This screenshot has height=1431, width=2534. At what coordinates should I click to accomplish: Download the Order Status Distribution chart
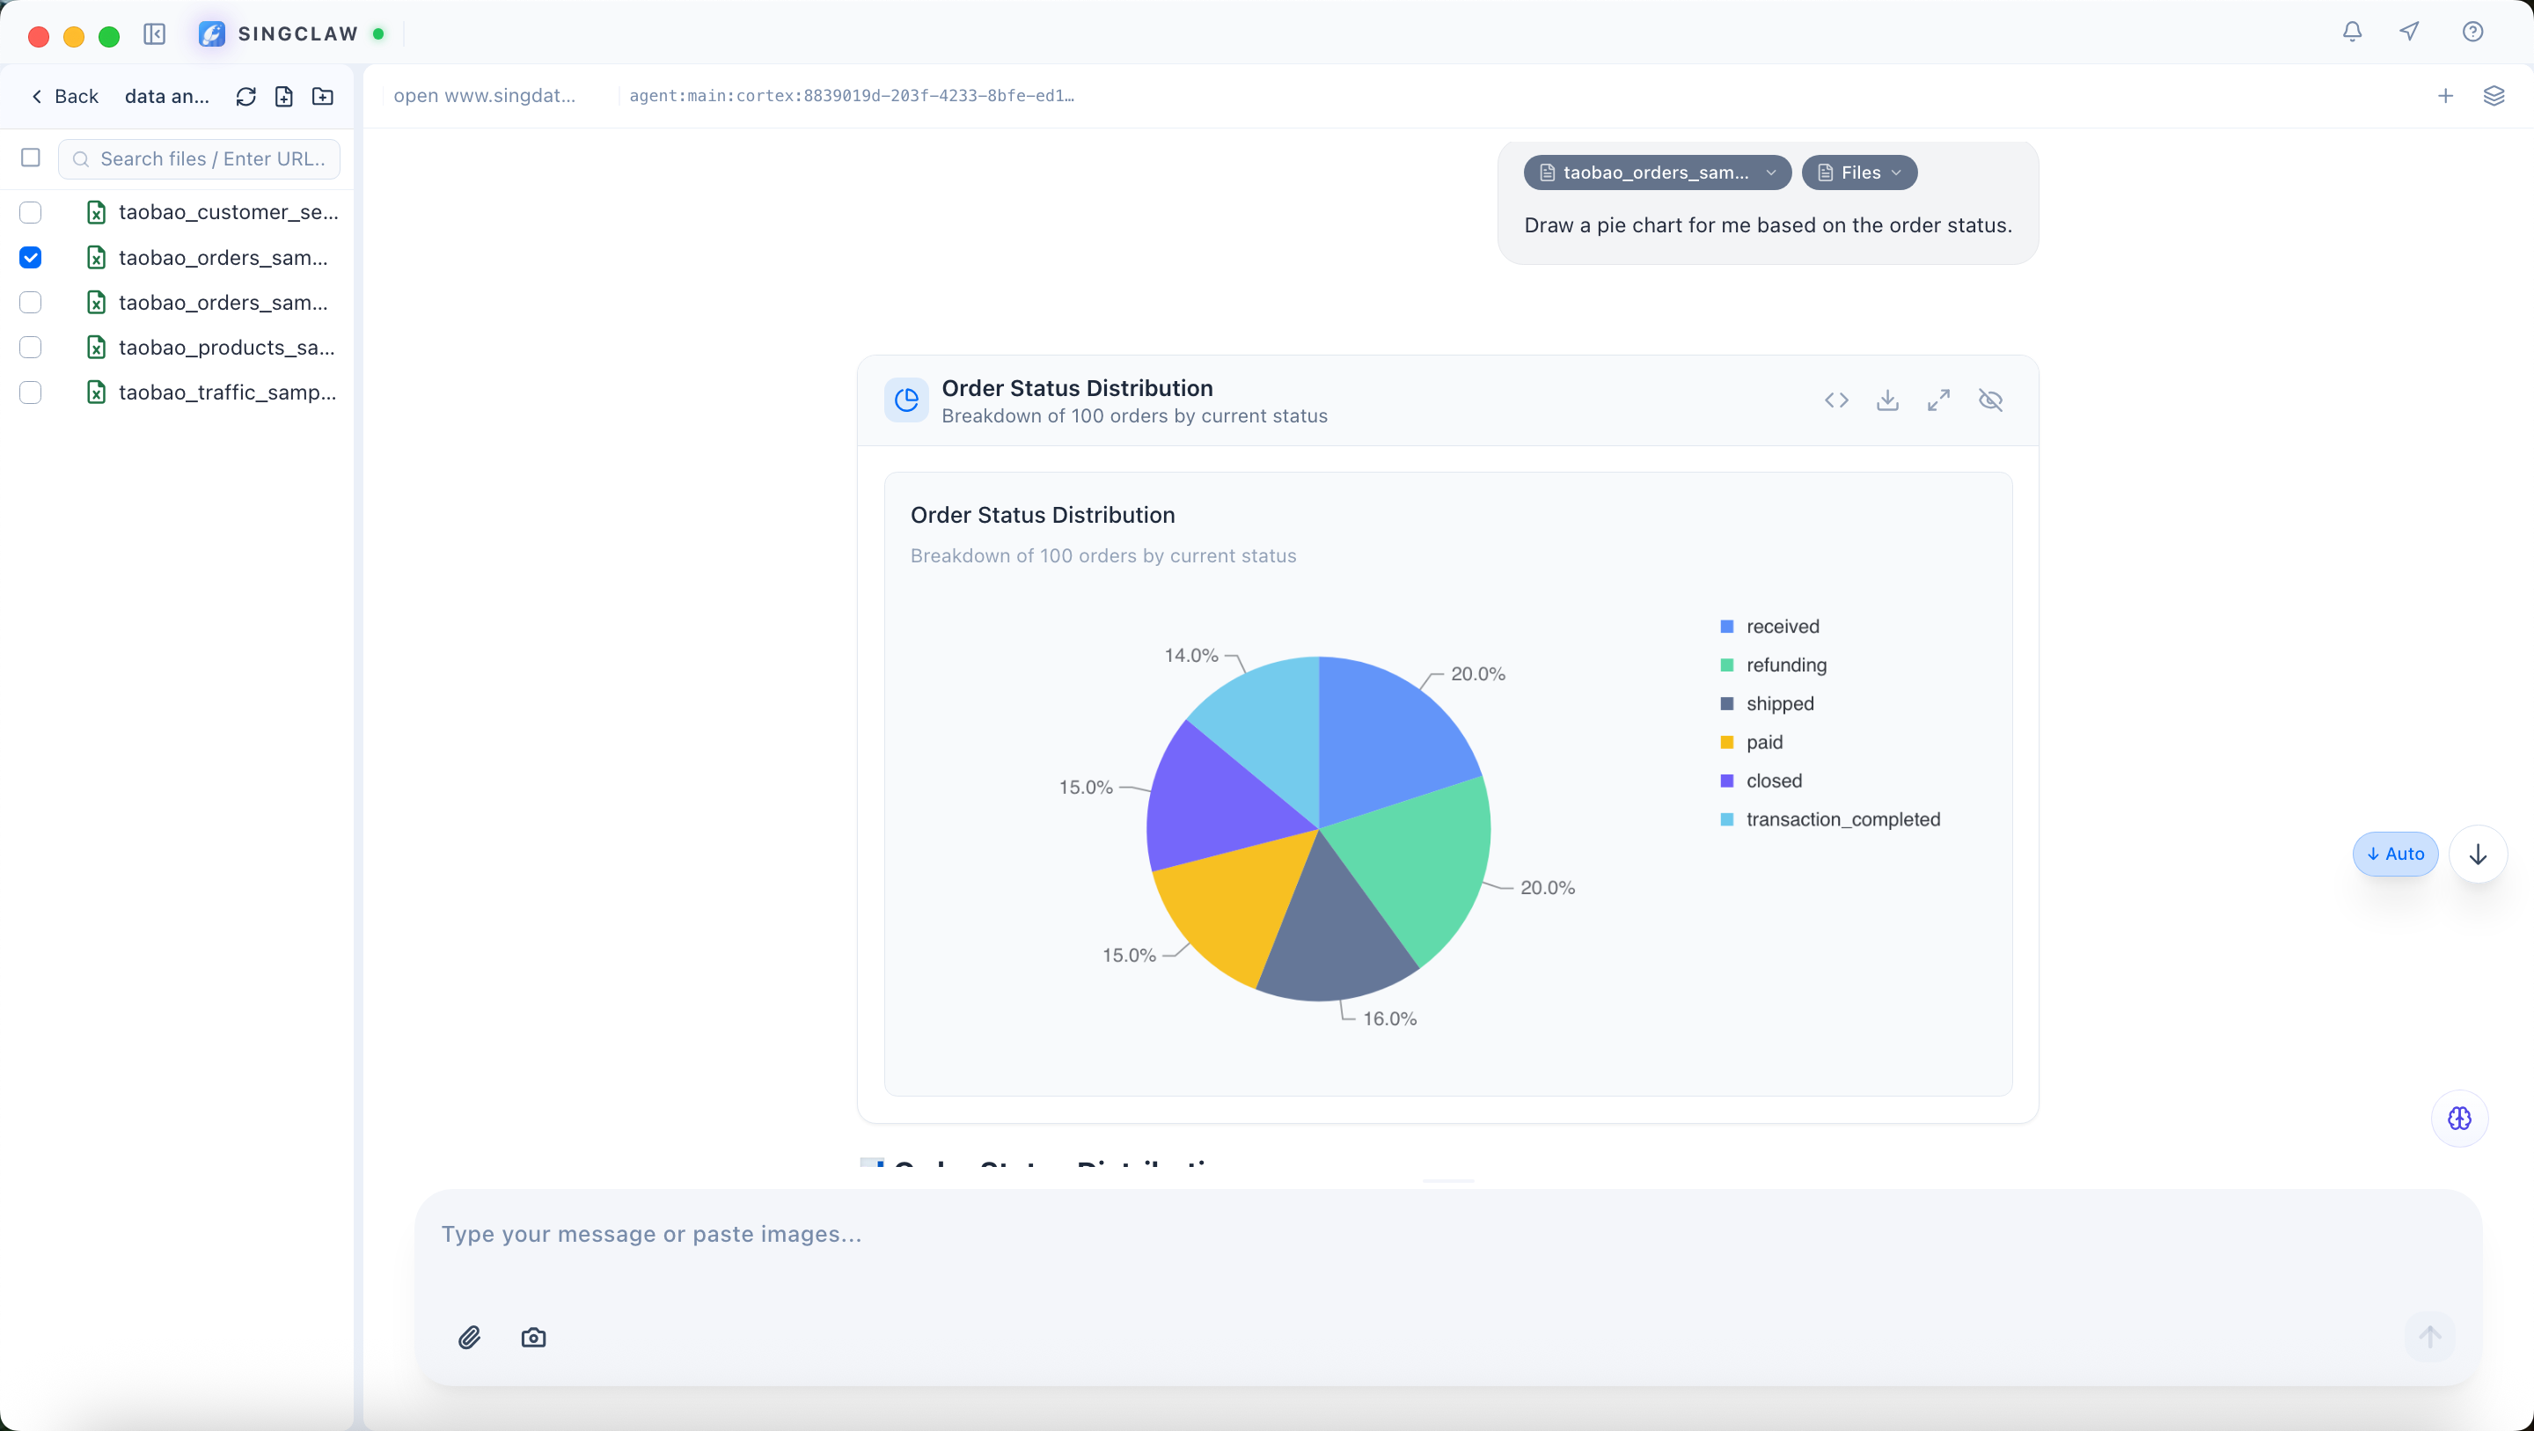coord(1886,400)
